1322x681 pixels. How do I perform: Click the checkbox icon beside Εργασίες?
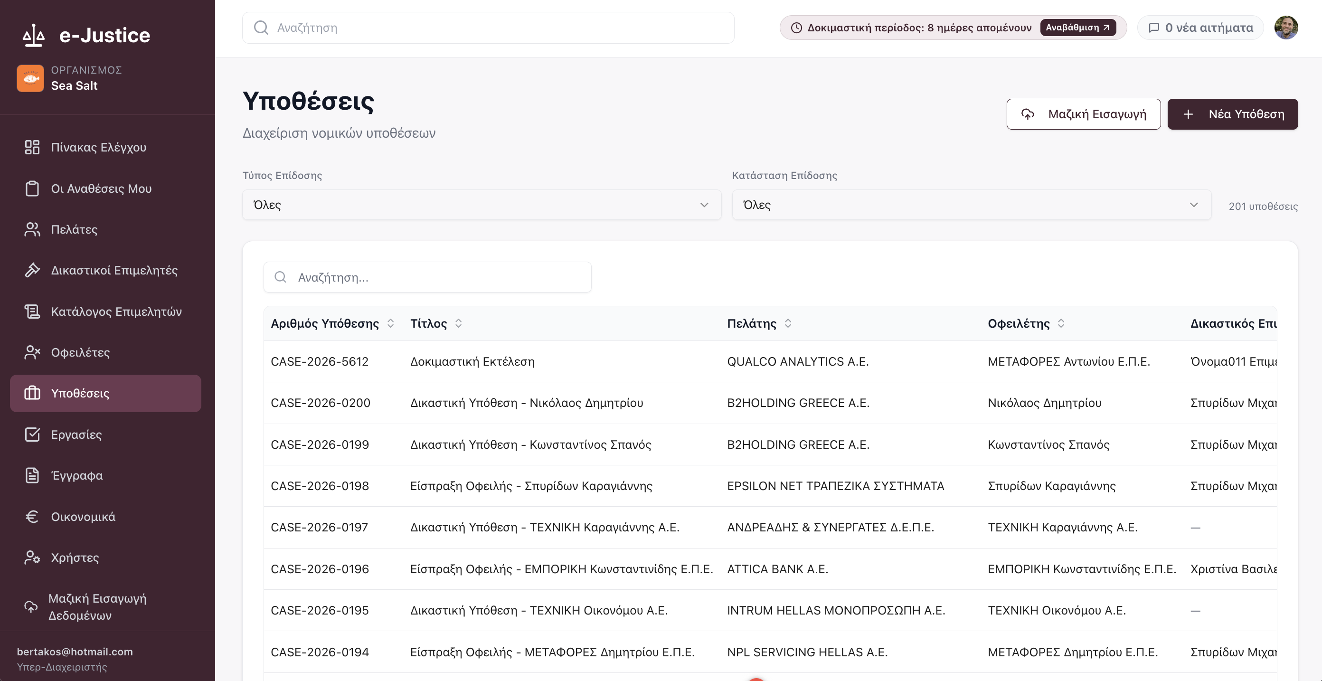[32, 435]
